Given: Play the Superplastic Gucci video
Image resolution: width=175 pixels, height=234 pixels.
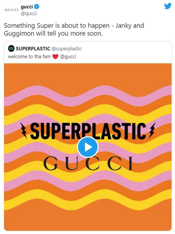Looking at the screenshot, I should click(88, 147).
